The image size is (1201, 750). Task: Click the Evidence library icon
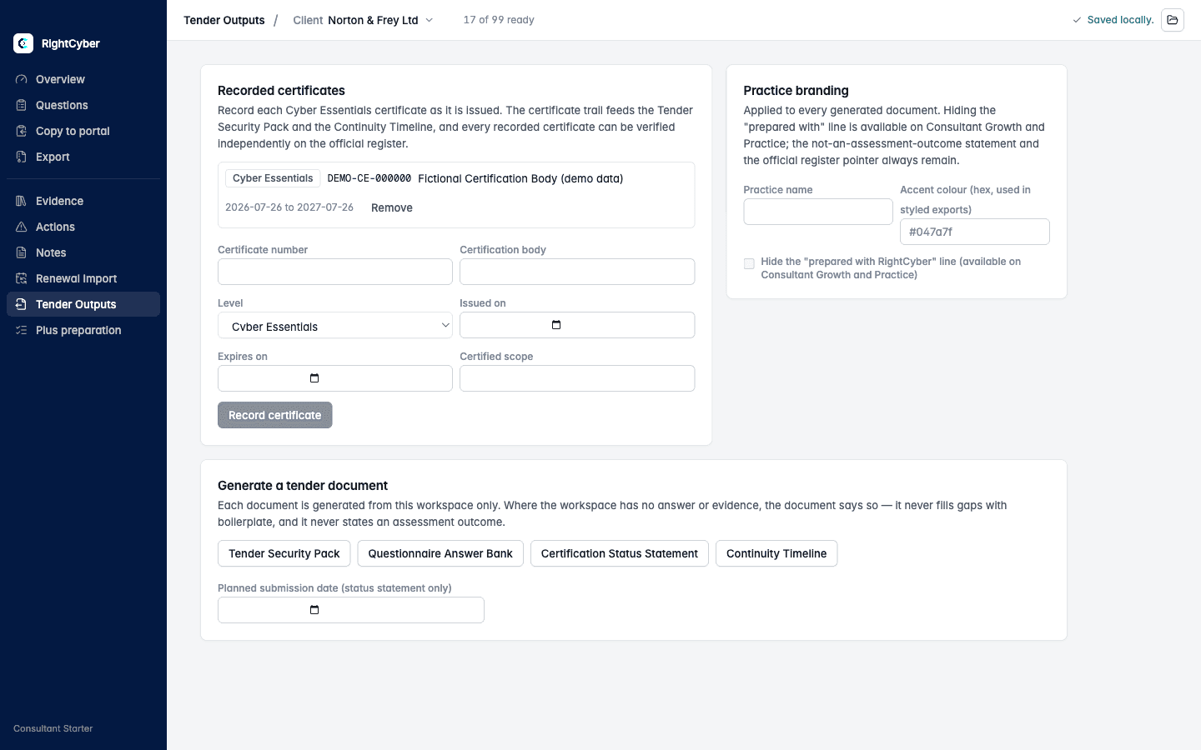click(x=22, y=201)
